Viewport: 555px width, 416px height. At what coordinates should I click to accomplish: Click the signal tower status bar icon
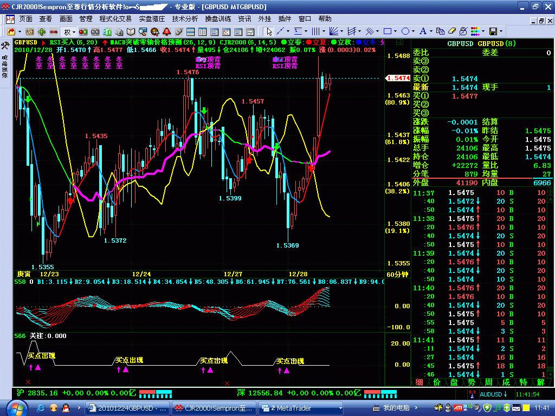(x=472, y=394)
